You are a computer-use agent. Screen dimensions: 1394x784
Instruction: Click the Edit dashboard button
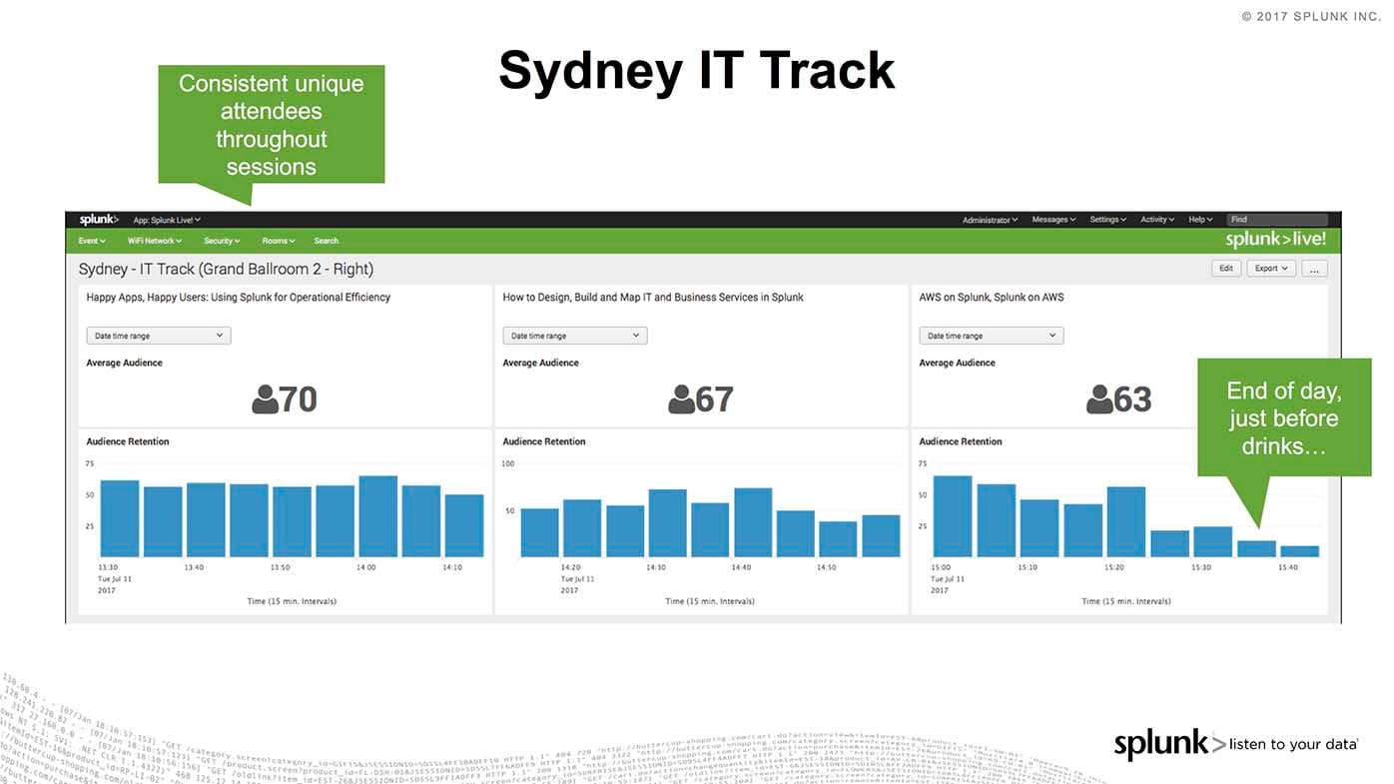(x=1226, y=268)
